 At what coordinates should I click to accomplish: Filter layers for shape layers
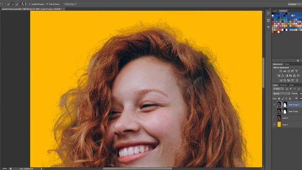point(299,89)
